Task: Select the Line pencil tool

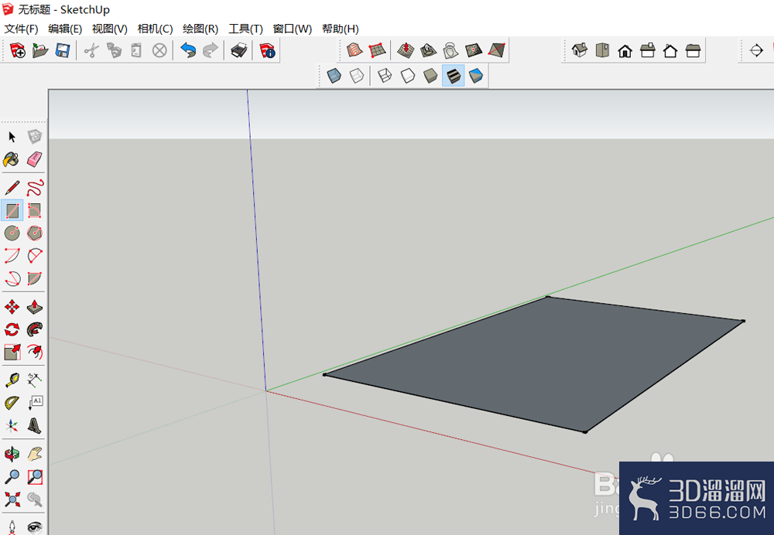Action: (12, 188)
